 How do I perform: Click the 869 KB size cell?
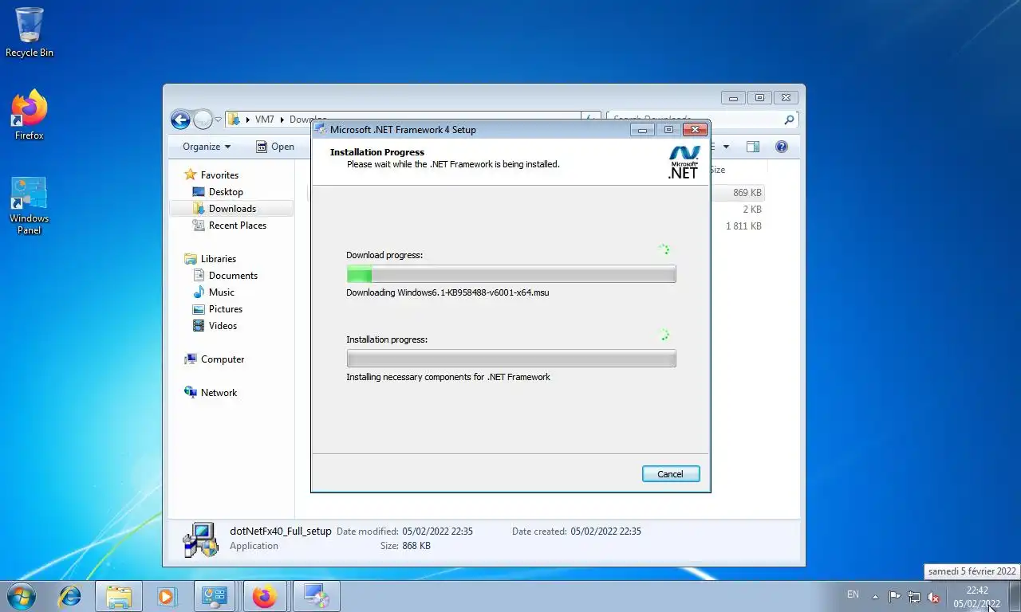tap(747, 192)
